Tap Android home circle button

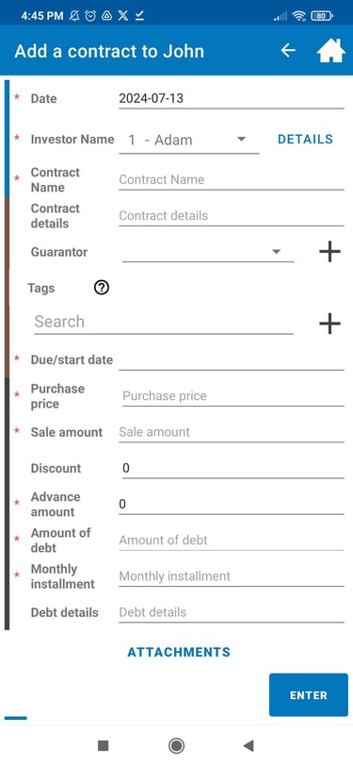point(176,745)
